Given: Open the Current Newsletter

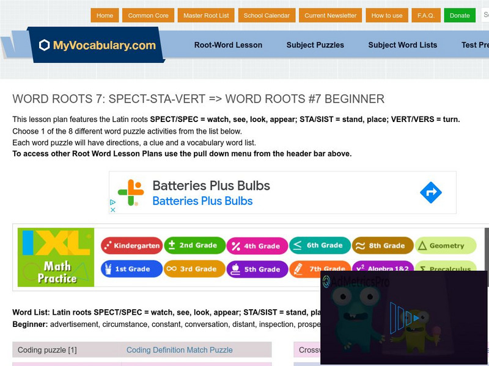Looking at the screenshot, I should [330, 15].
